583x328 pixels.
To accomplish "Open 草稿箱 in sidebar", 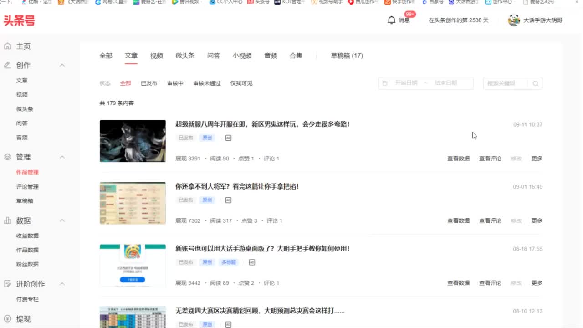I will coord(25,201).
